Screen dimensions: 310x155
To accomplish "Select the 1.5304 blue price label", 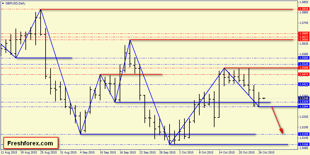I will (x=303, y=107).
